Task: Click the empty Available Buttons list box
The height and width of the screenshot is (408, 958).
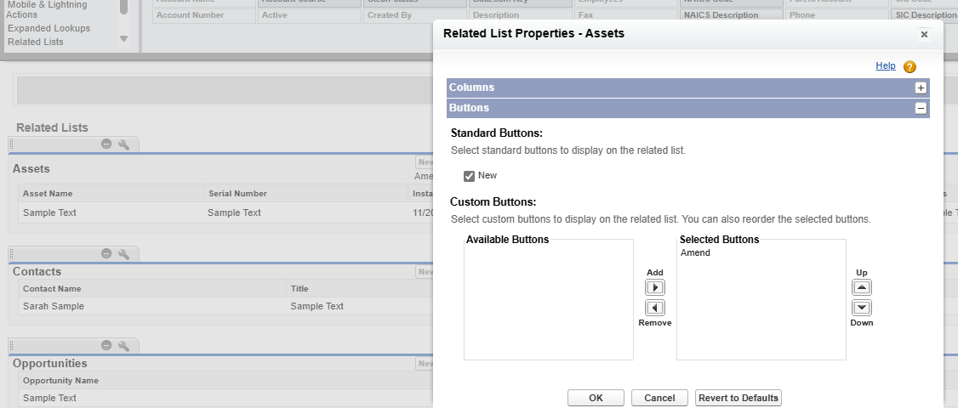Action: pyautogui.click(x=549, y=299)
